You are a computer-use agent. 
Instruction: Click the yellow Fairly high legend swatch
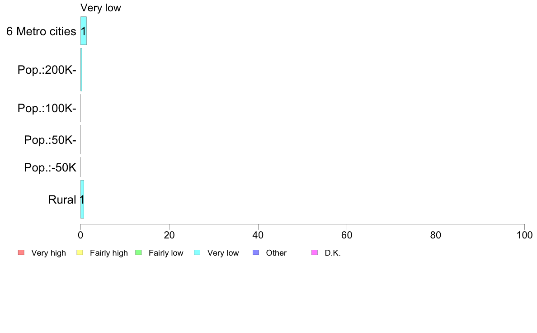(x=80, y=253)
